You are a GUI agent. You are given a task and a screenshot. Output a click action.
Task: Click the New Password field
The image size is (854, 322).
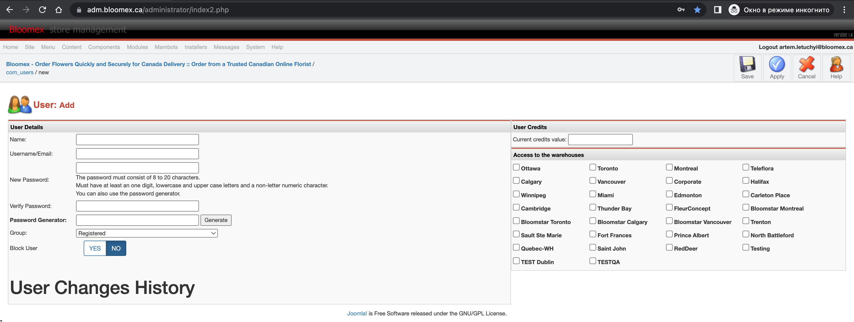[x=137, y=168]
